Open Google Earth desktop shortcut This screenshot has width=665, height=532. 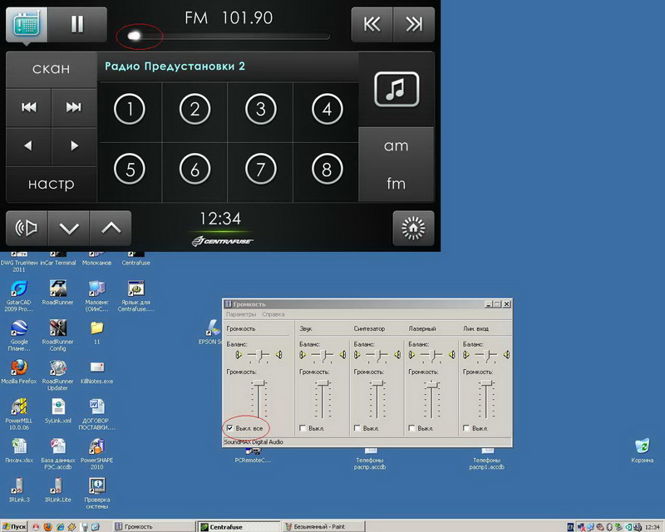[x=18, y=328]
